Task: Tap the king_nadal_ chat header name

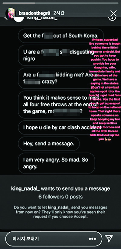Action: coord(42,18)
